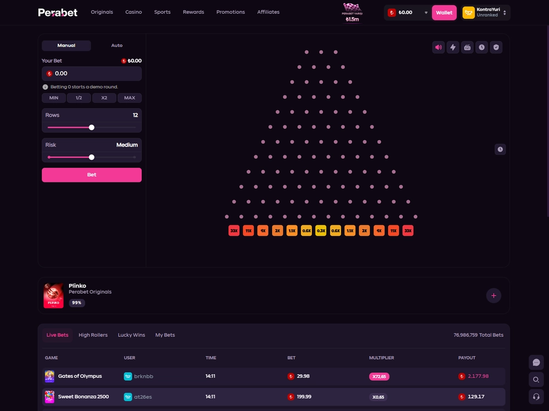Screen dimensions: 549x411
Task: Open the Originals menu
Action: pyautogui.click(x=102, y=12)
